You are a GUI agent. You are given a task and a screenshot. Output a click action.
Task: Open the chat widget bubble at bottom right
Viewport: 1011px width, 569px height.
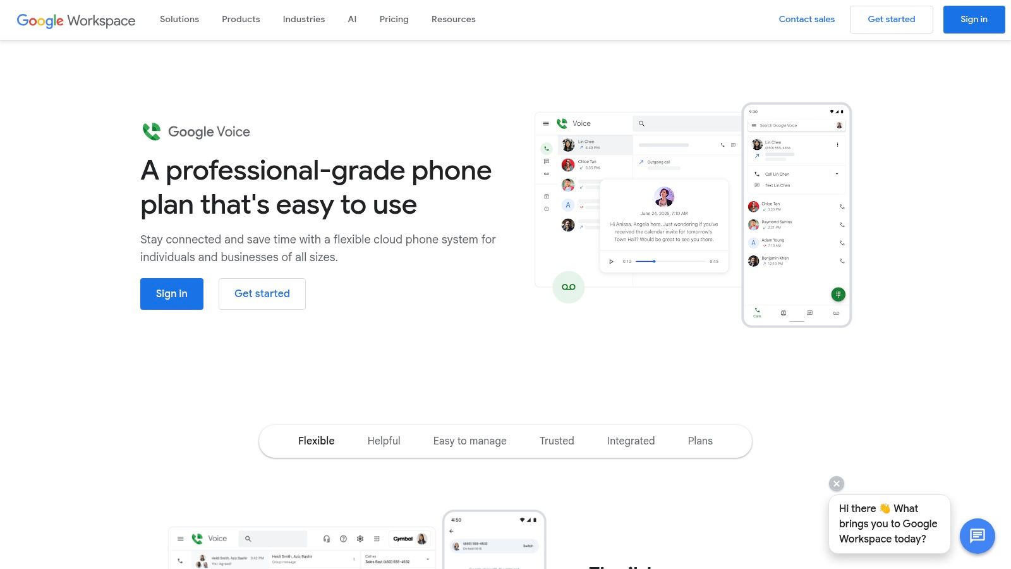(x=977, y=536)
